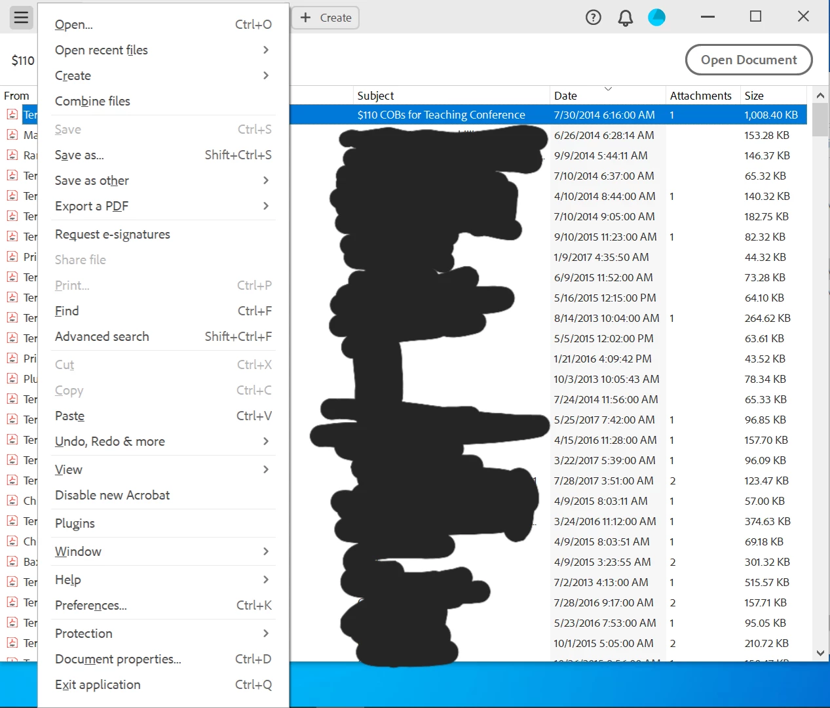Choose Exit application menu entry

163,684
